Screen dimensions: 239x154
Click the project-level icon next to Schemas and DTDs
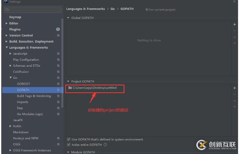(x=58, y=66)
